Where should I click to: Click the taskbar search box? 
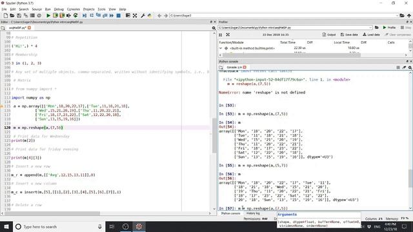point(59,226)
